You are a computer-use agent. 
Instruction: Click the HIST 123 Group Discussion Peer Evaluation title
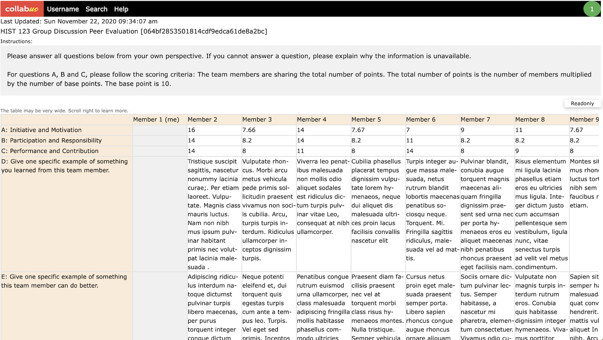pos(134,31)
